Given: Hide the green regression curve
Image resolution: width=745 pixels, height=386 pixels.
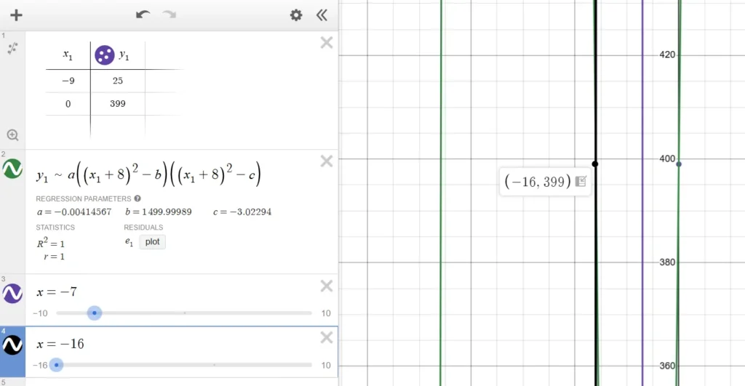Looking at the screenshot, I should pos(12,169).
